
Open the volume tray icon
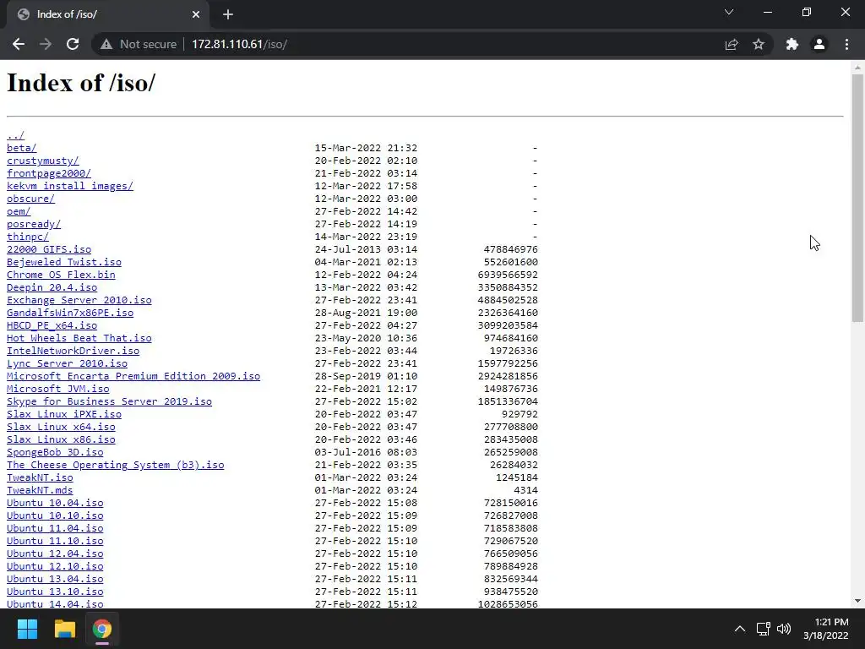783,629
